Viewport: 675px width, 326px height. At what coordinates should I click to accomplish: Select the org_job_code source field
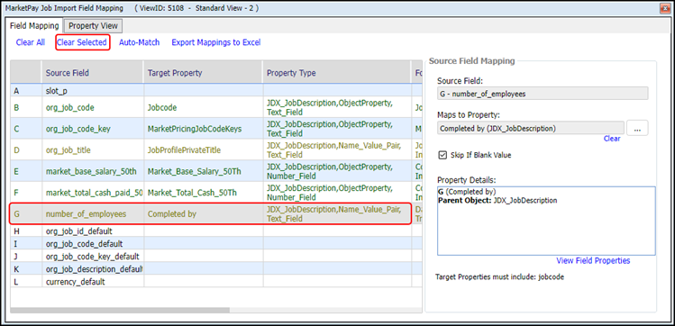pos(93,107)
